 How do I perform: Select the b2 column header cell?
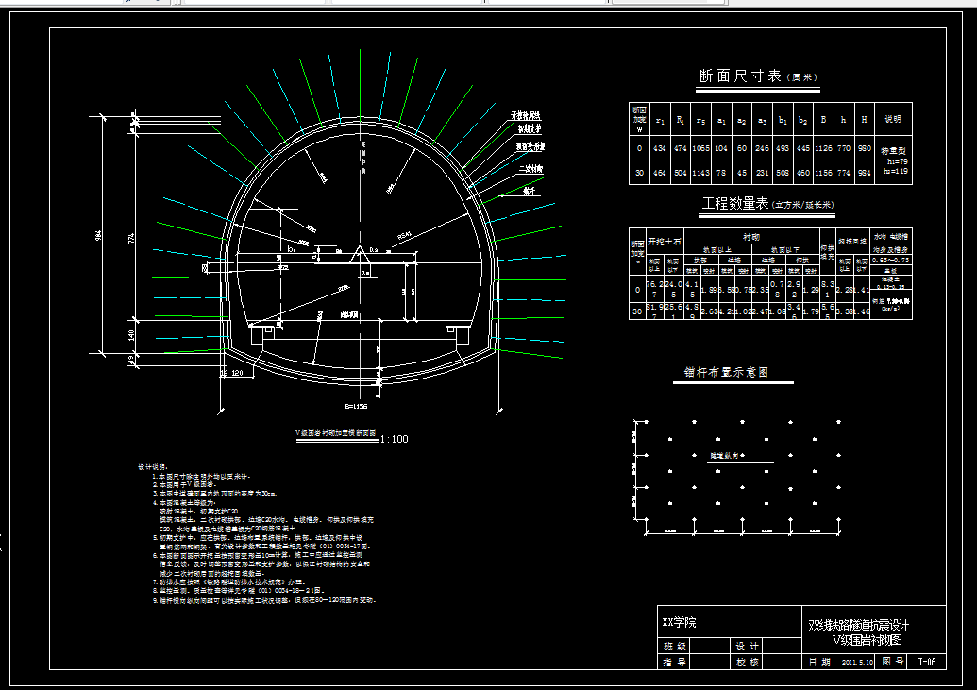(x=803, y=120)
